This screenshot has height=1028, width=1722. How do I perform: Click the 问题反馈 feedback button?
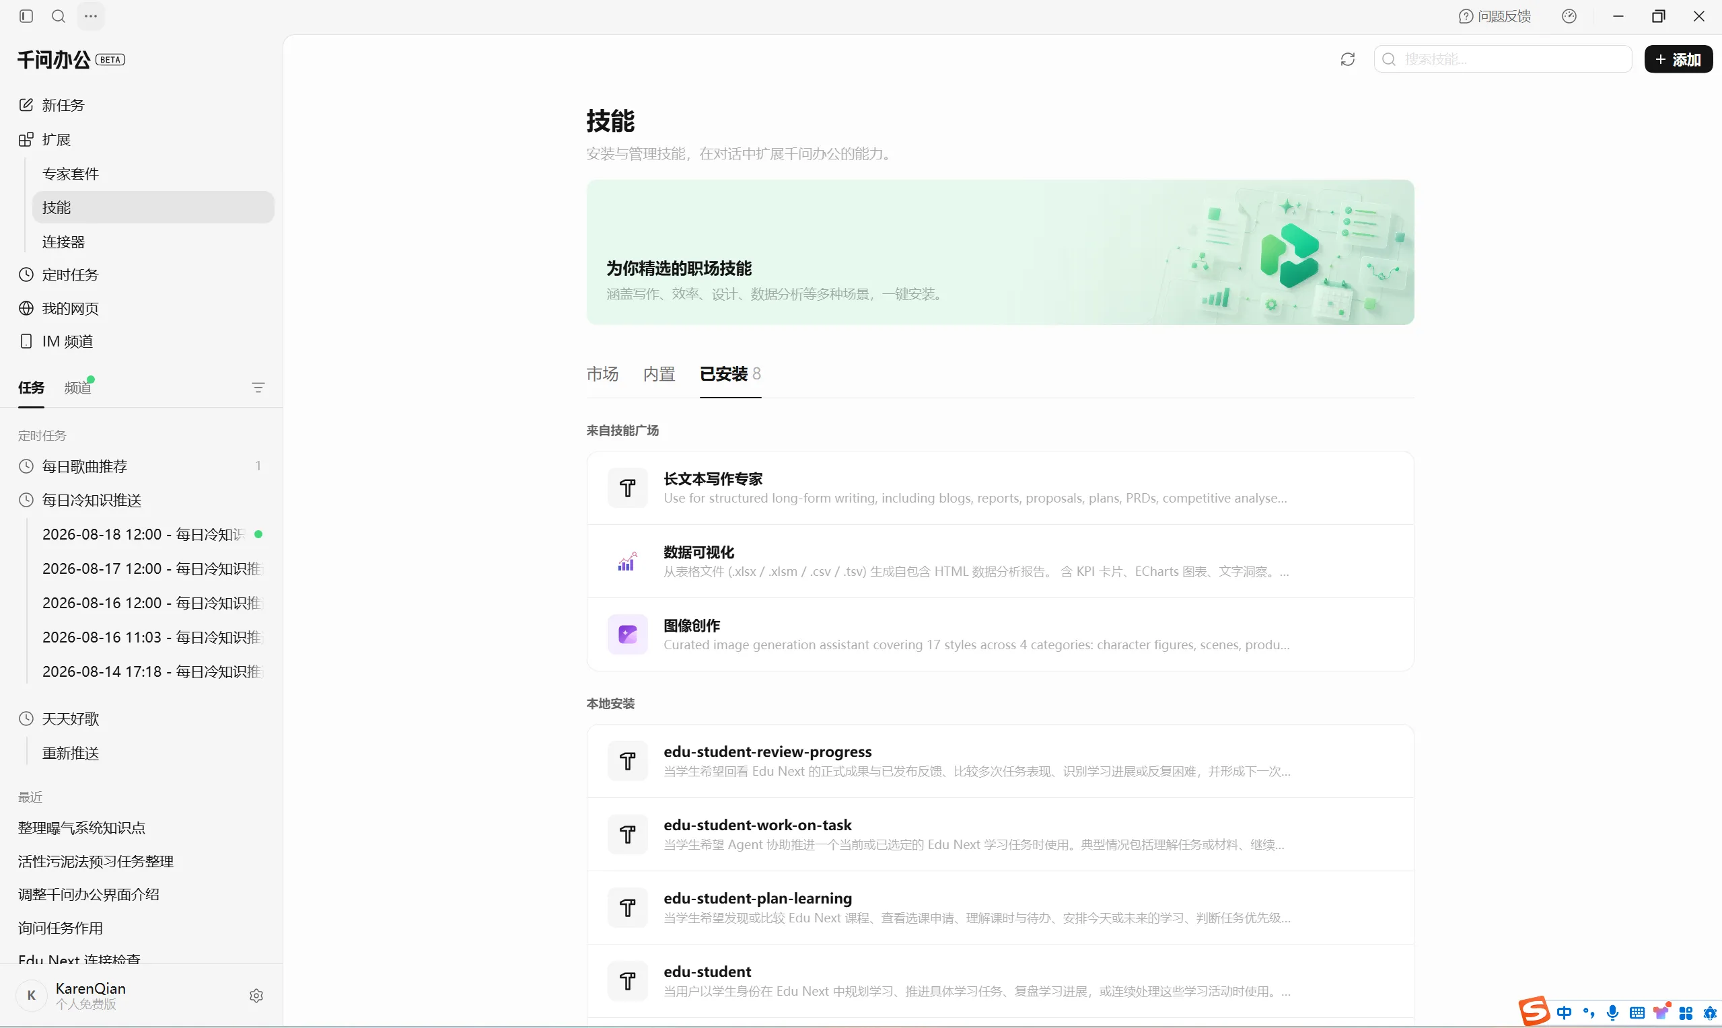click(1495, 16)
